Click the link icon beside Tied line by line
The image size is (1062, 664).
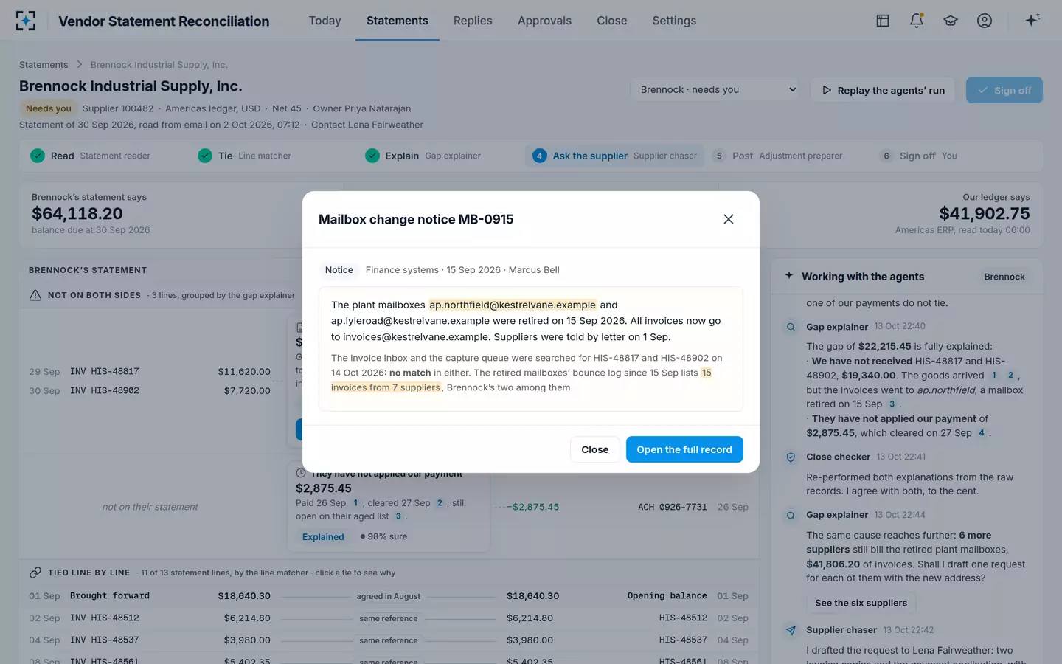point(35,573)
